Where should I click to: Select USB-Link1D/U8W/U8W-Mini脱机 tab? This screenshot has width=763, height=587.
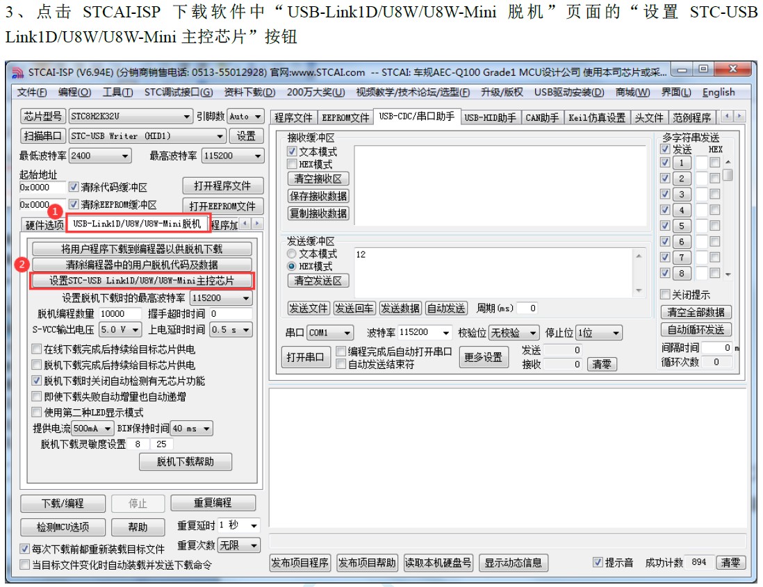pos(137,224)
